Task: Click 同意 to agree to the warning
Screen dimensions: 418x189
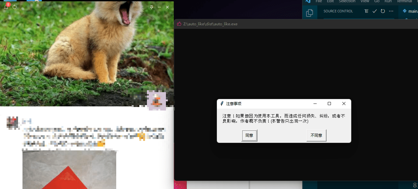Action: [249, 135]
